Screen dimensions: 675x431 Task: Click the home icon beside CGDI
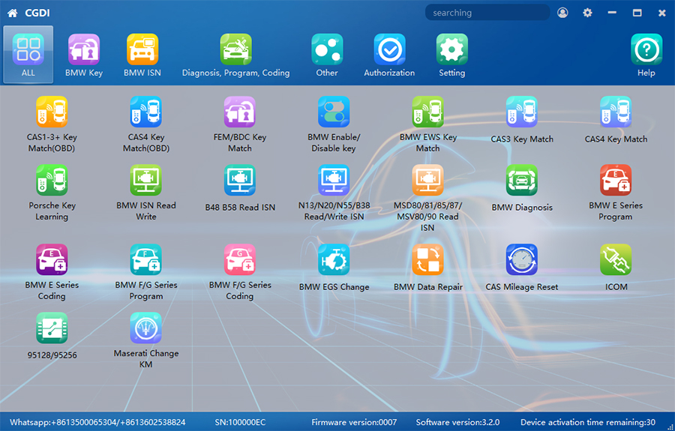(x=12, y=13)
